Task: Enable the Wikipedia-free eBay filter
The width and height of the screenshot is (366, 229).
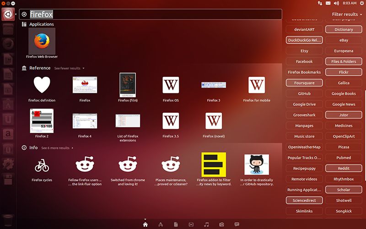Action: point(344,40)
